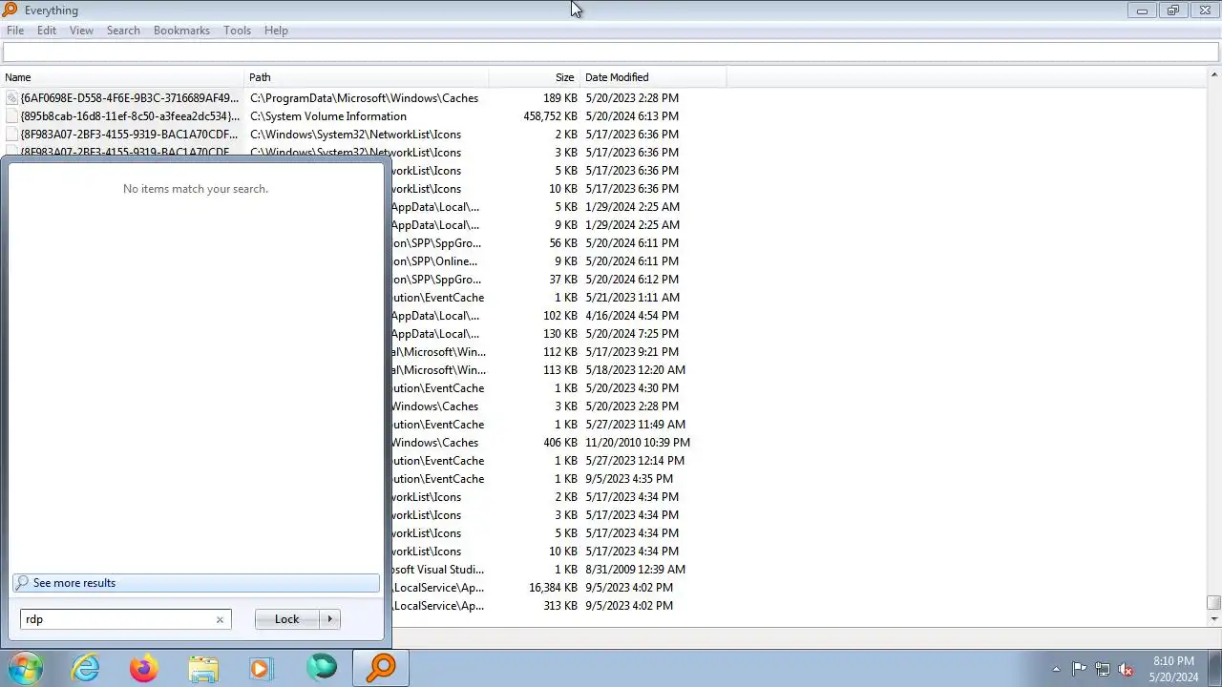Click the 130 KB size cell
Viewport: 1222px width, 687px height.
(x=560, y=334)
